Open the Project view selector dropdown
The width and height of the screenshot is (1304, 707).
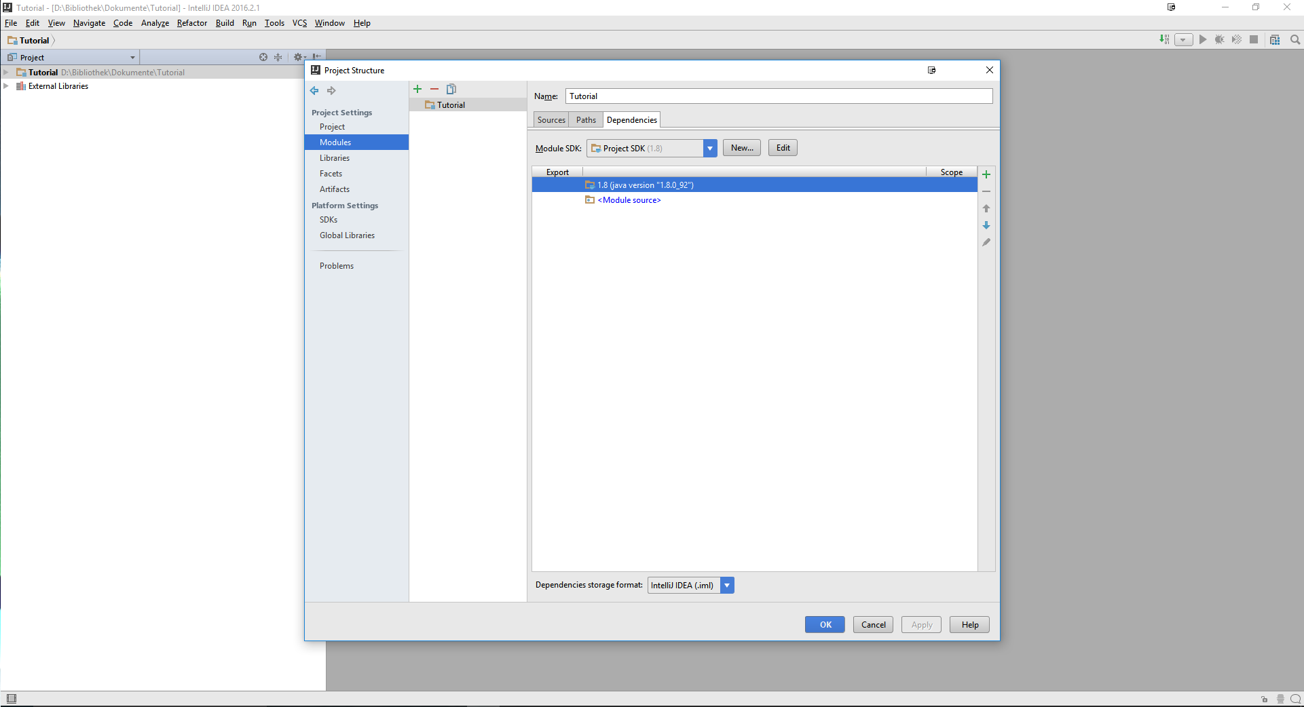coord(132,58)
